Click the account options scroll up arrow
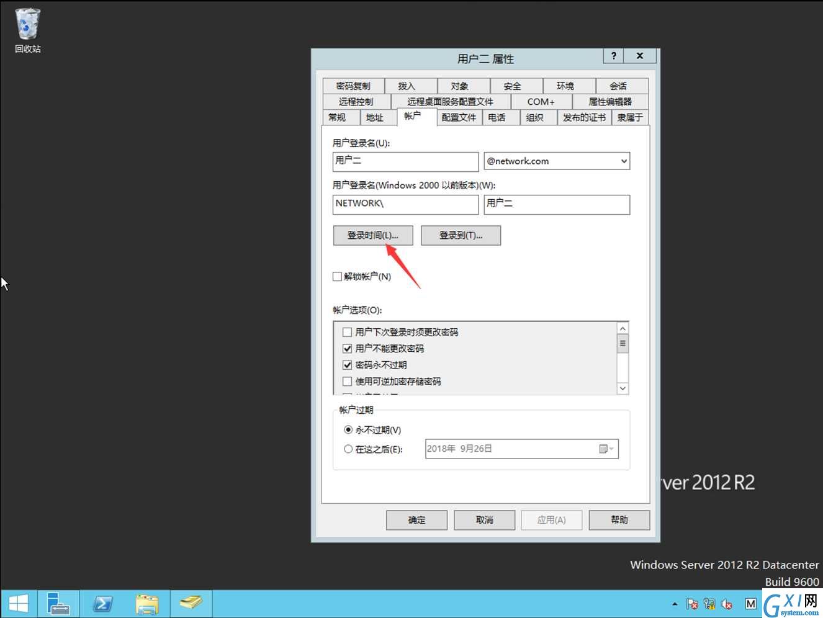The image size is (823, 618). click(x=623, y=328)
